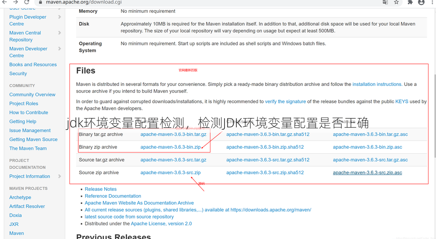The image size is (436, 239).
Task: Expand Maven Developer Centre submenu arrow
Action: (x=60, y=48)
